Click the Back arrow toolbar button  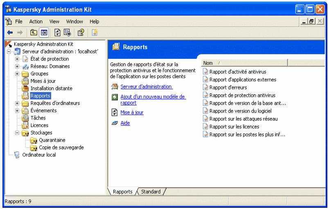10,33
